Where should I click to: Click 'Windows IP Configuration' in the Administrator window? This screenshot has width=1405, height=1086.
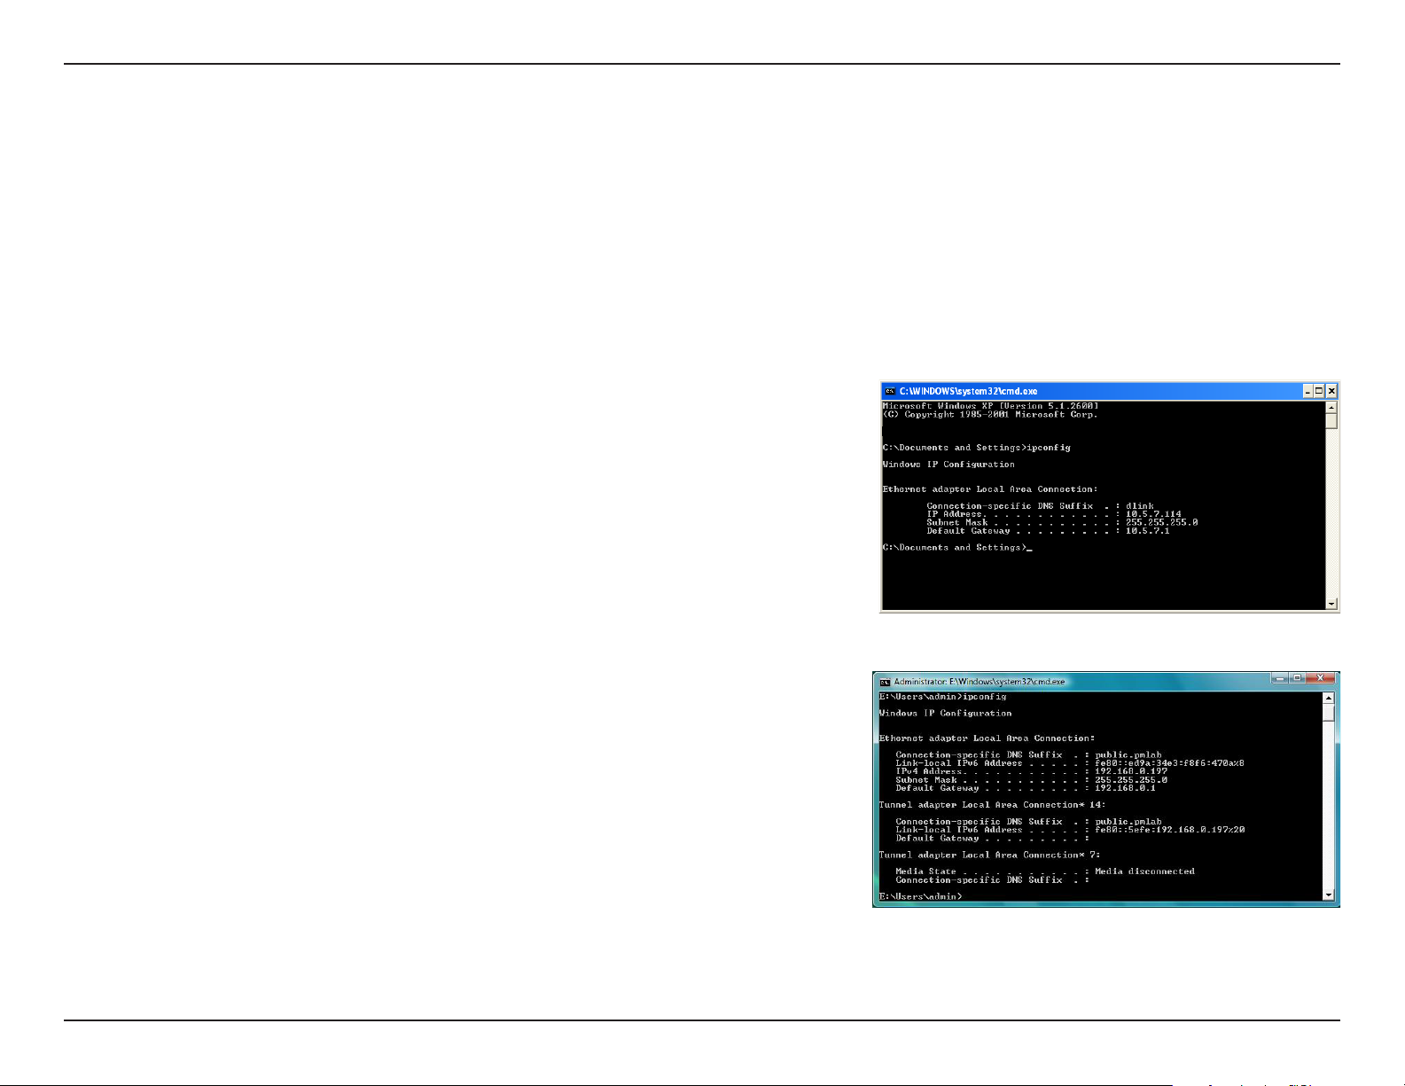tap(945, 714)
